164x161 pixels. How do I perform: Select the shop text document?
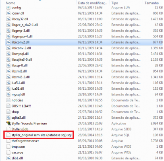tap(15, 112)
